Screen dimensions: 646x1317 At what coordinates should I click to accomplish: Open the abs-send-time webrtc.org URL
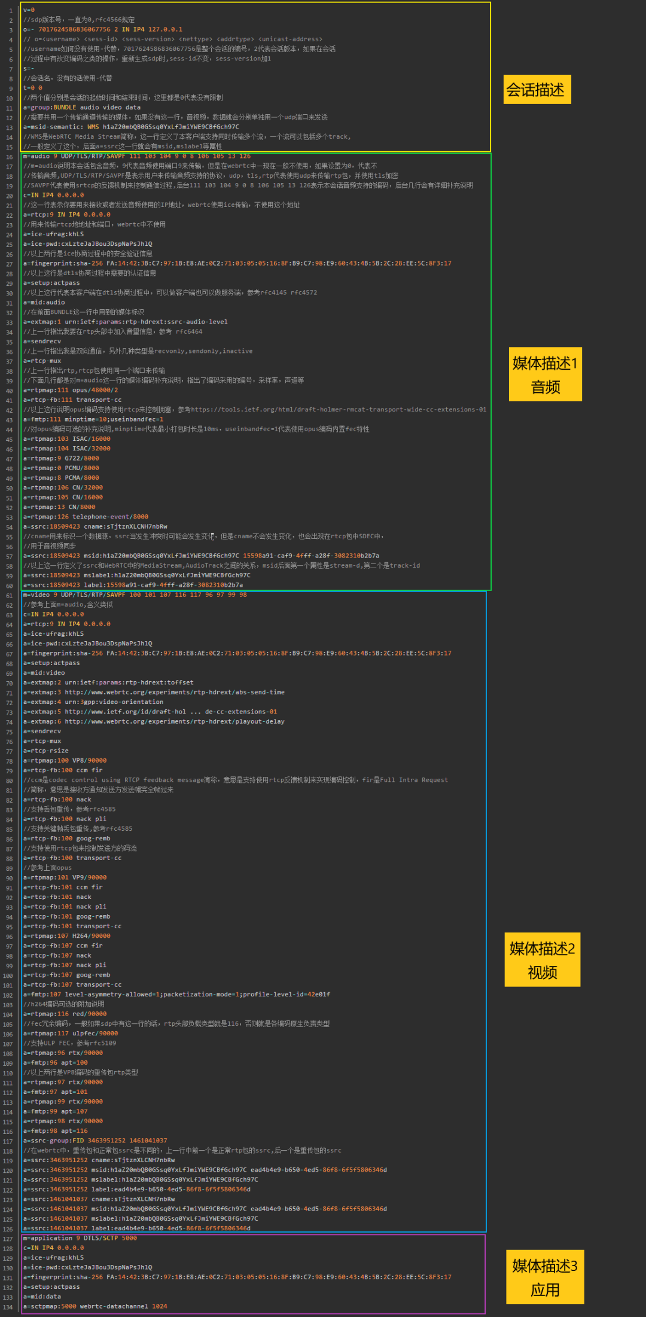(175, 692)
